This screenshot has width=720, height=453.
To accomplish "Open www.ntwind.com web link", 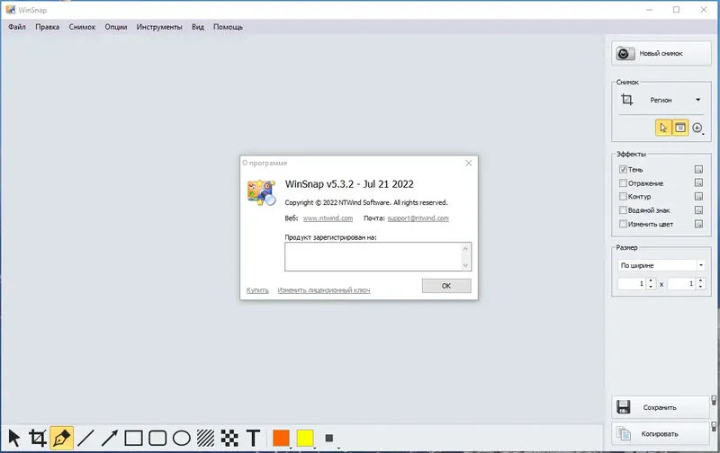I will pos(328,218).
